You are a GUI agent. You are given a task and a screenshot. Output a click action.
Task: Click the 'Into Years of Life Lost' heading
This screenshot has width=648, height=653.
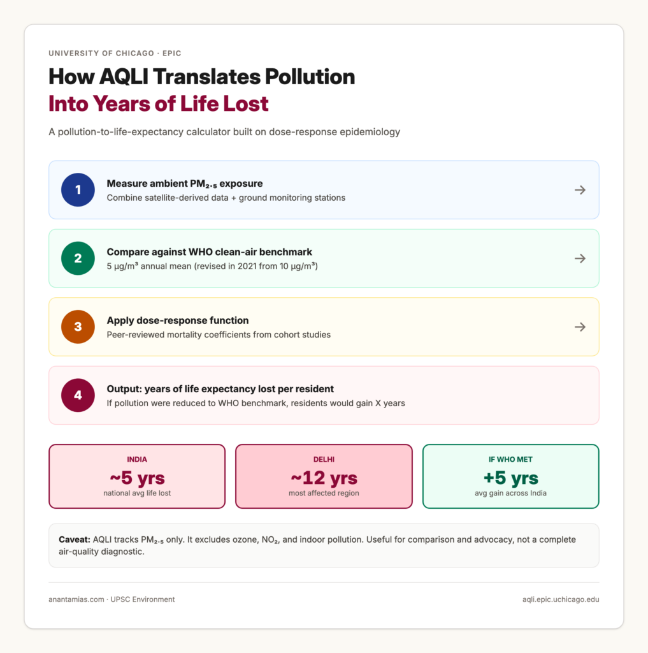(x=159, y=104)
